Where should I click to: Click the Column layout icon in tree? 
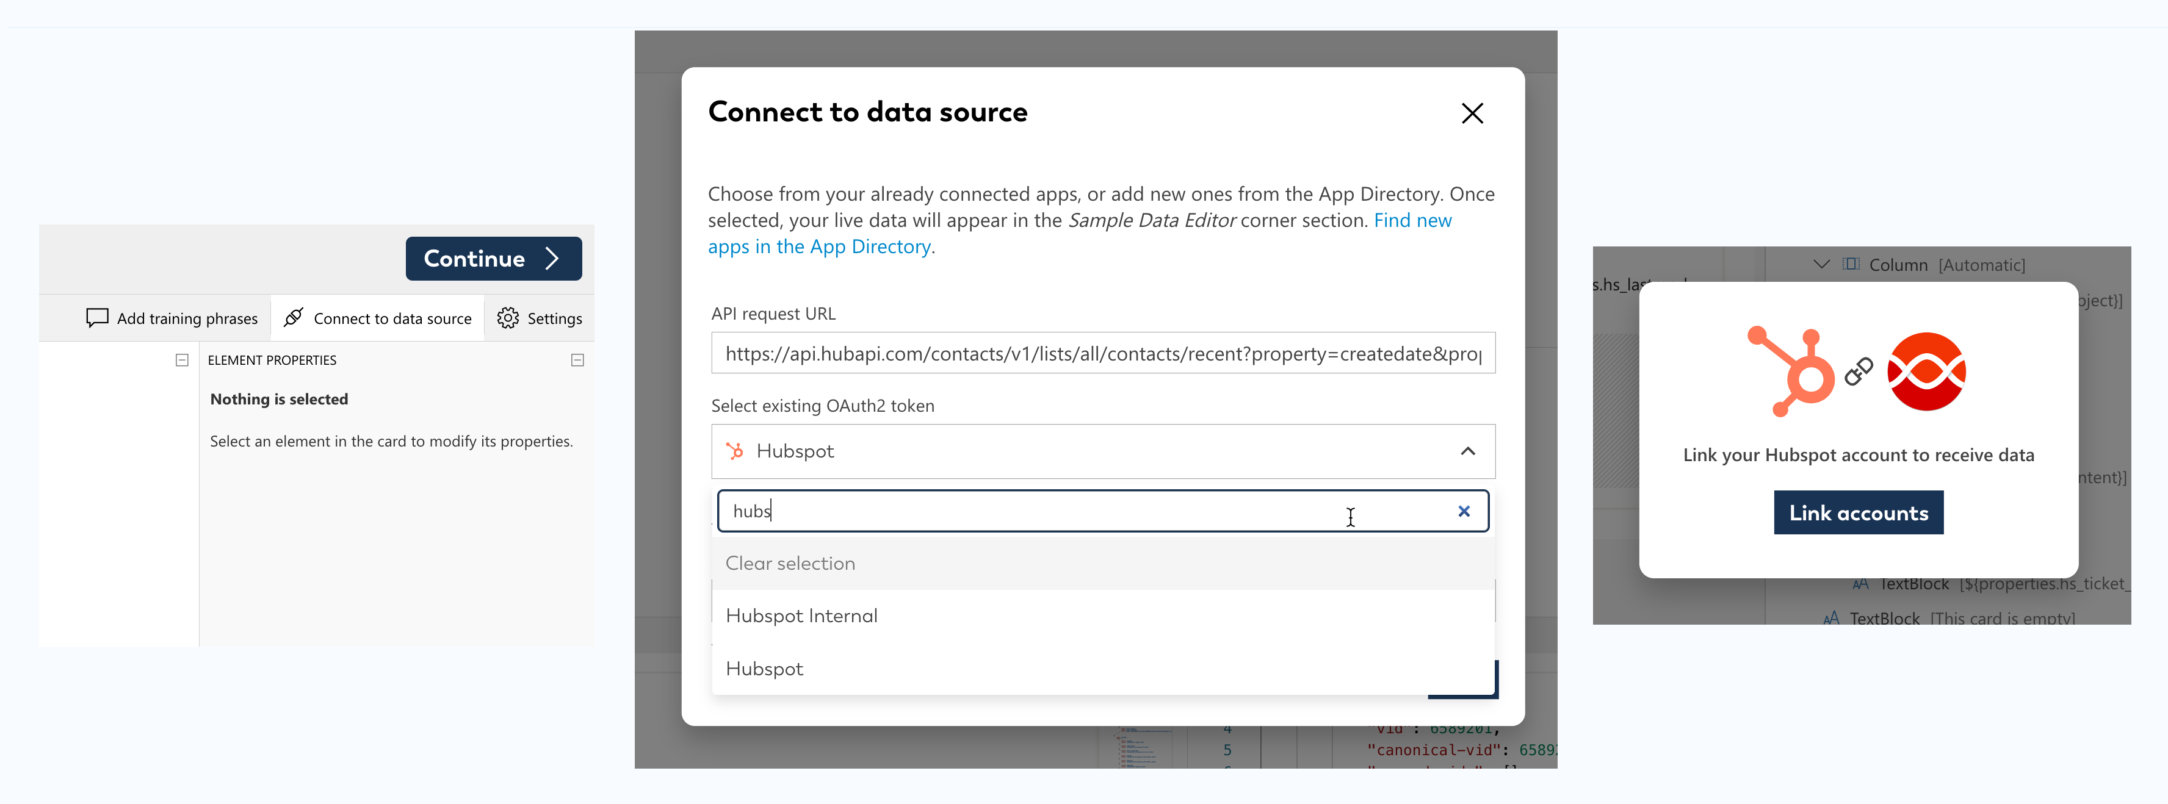point(1851,264)
